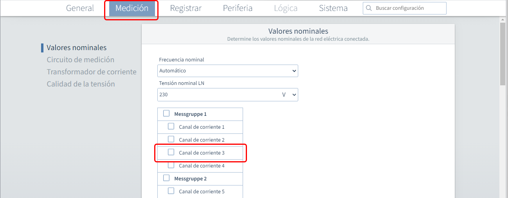508x198 pixels.
Task: Check the Messgruppe 1 checkbox
Action: 166,113
